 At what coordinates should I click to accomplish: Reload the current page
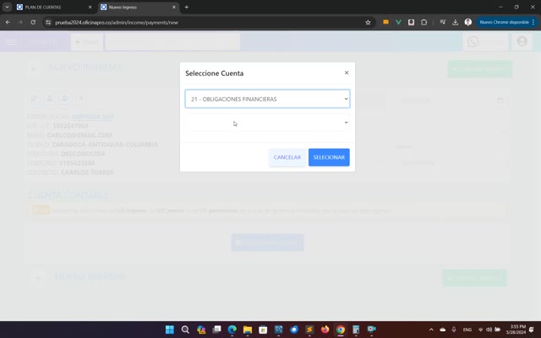coord(33,22)
